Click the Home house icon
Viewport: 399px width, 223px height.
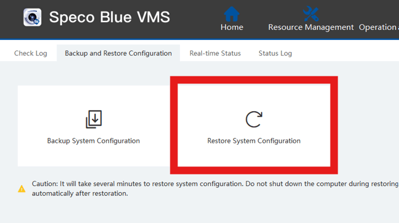[232, 14]
